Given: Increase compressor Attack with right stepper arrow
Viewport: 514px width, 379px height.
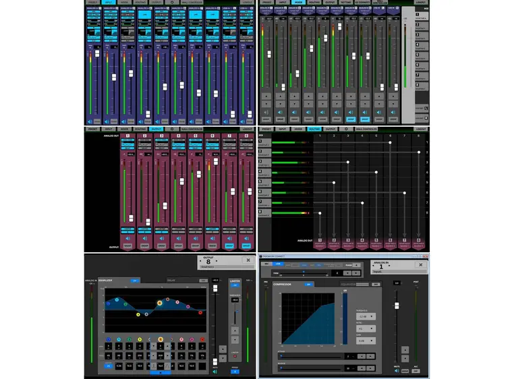Looking at the screenshot, I should tap(370, 356).
